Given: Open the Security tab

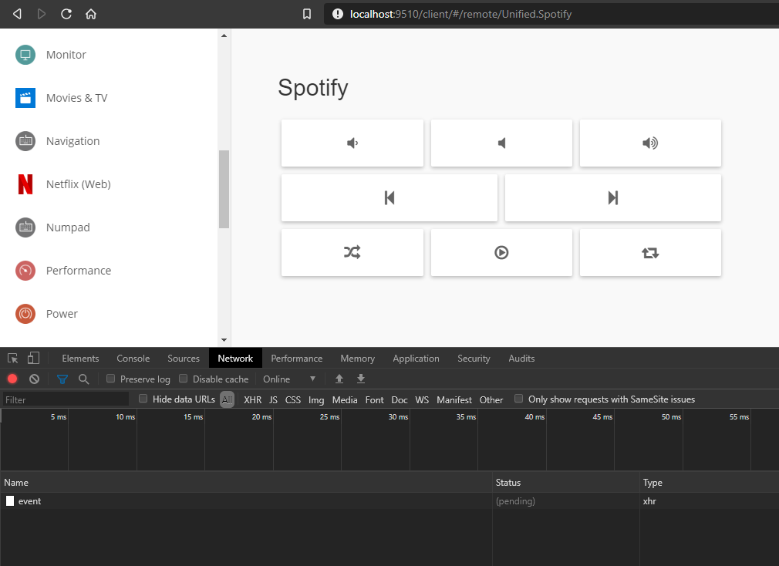Looking at the screenshot, I should 474,358.
